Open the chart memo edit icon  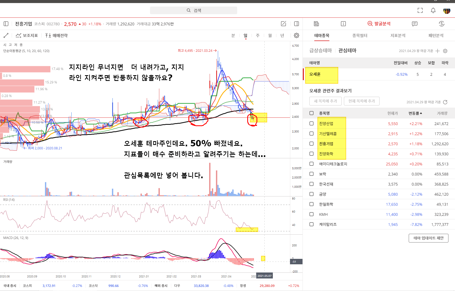tap(283, 24)
